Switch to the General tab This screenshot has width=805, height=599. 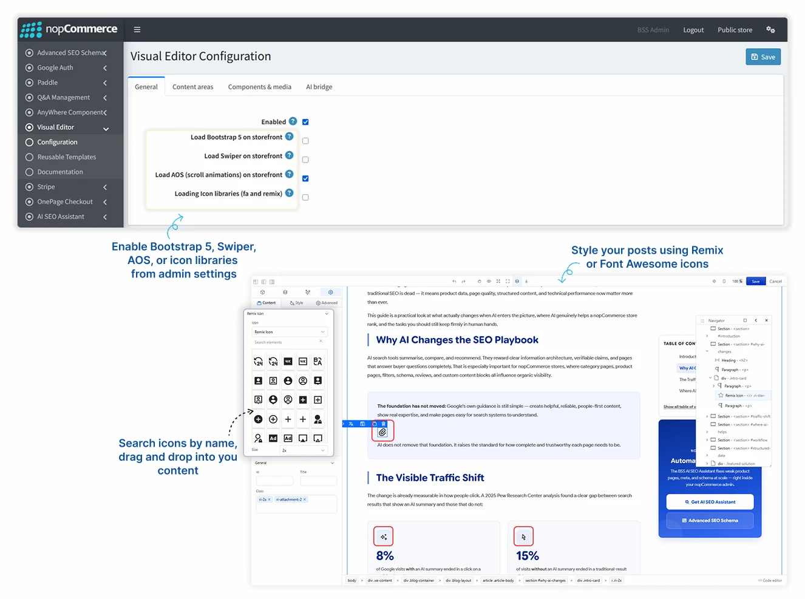pyautogui.click(x=146, y=87)
